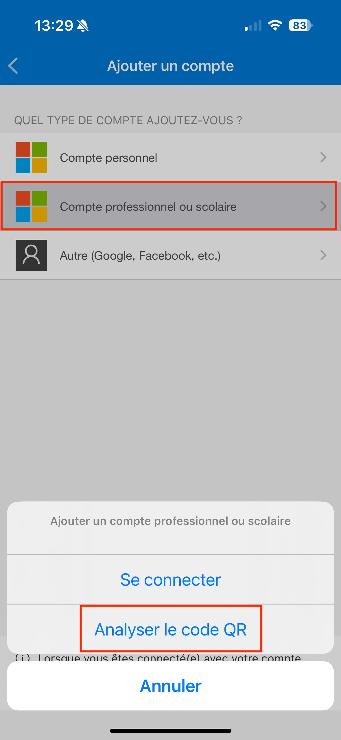Tap the home indicator bar

[x=171, y=731]
